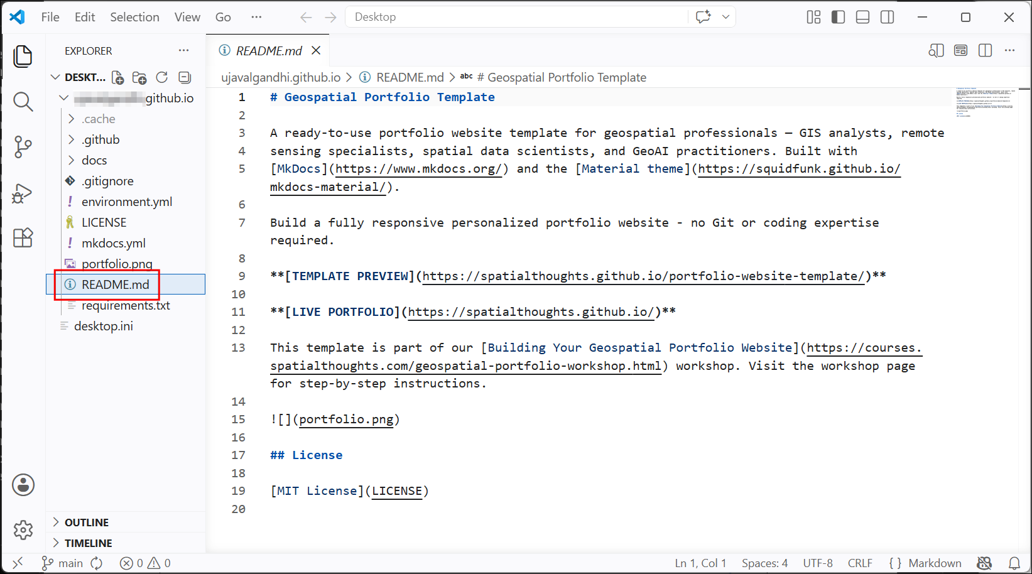Image resolution: width=1032 pixels, height=574 pixels.
Task: Refresh the Explorer file tree
Action: tap(162, 78)
